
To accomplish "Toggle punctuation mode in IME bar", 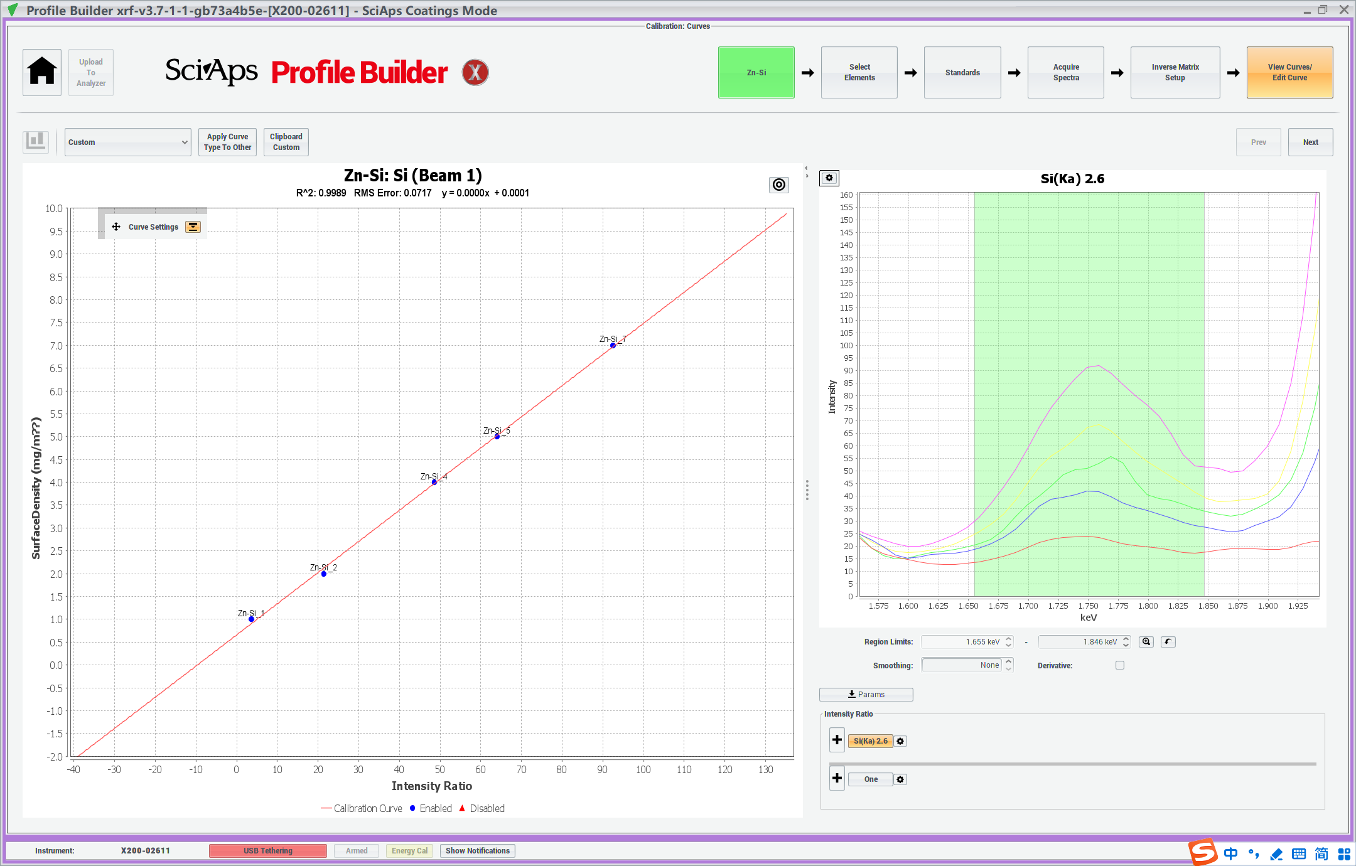I will tap(1254, 853).
